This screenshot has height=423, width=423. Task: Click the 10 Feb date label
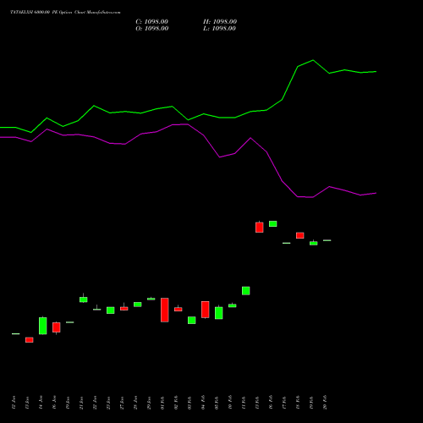tap(230, 403)
